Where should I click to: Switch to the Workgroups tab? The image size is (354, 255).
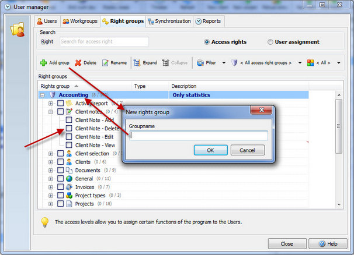pos(80,21)
